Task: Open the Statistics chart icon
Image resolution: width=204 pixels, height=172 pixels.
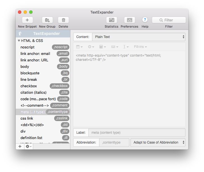Action: 111,20
